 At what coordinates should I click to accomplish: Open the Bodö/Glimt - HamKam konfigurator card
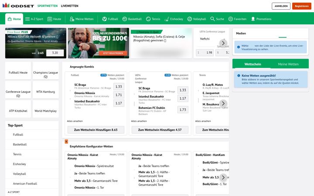211,174
